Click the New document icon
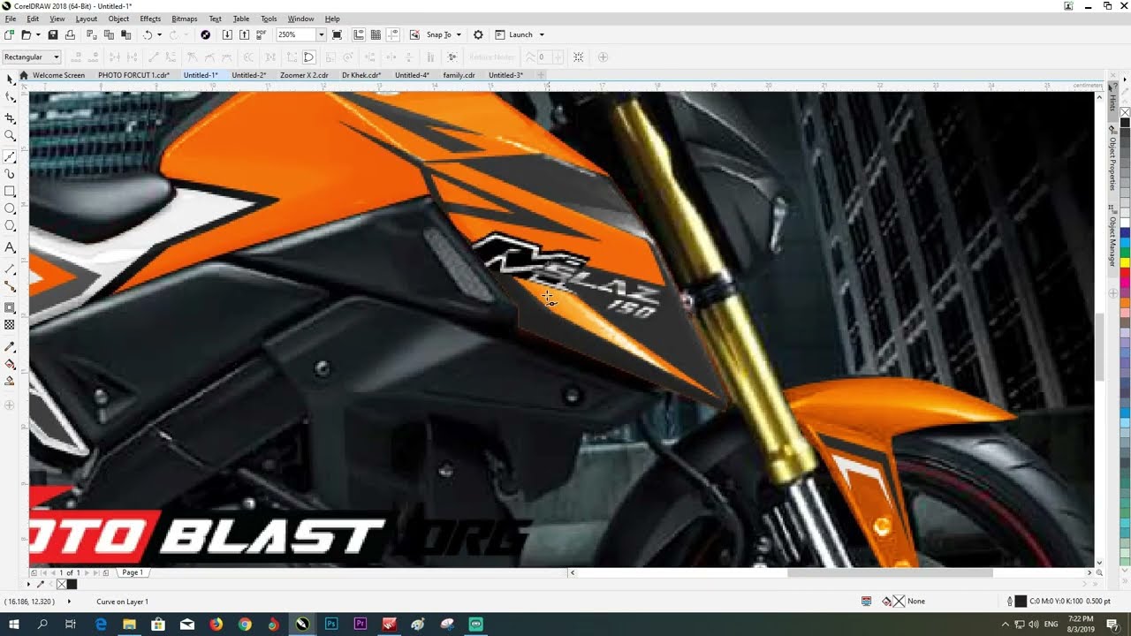1131x636 pixels. click(x=9, y=34)
